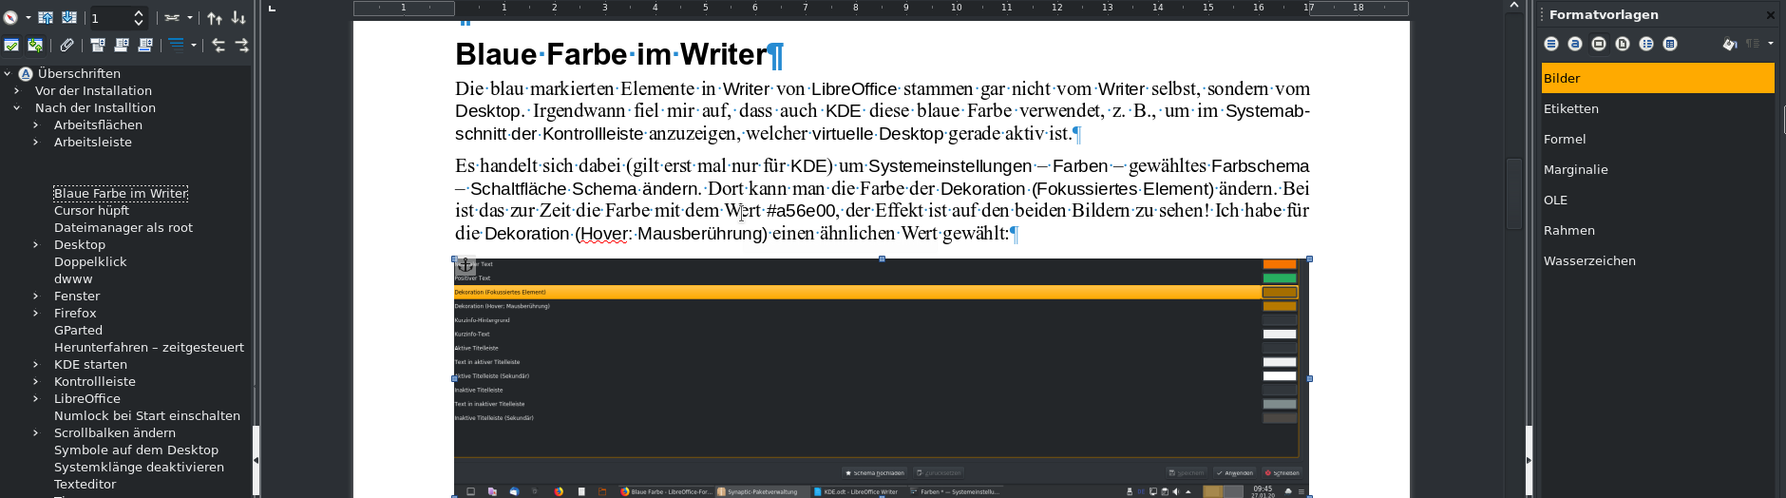Viewport: 1786px width, 498px height.
Task: Open the Navigate By dropdown arrow
Action: coord(28,18)
